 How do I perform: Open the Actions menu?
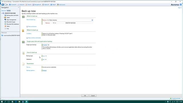click(21, 5)
